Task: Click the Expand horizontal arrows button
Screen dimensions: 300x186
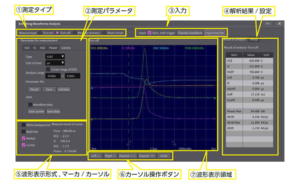Action: [147, 156]
